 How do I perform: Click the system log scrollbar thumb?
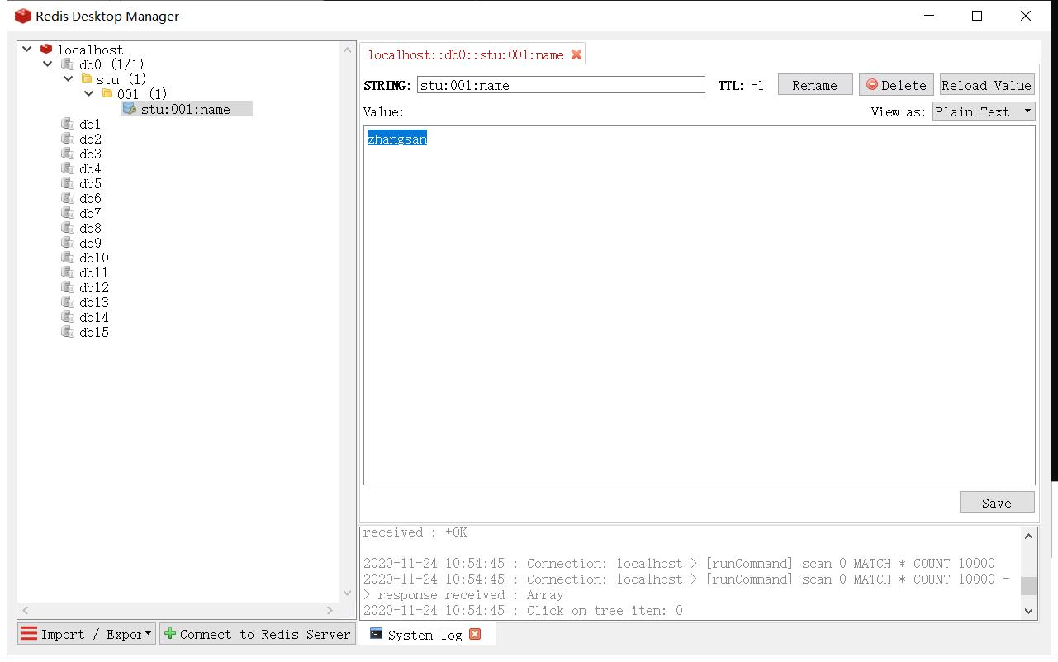1028,585
